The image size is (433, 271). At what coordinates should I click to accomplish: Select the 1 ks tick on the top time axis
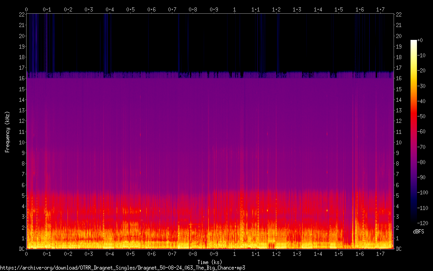[235, 9]
